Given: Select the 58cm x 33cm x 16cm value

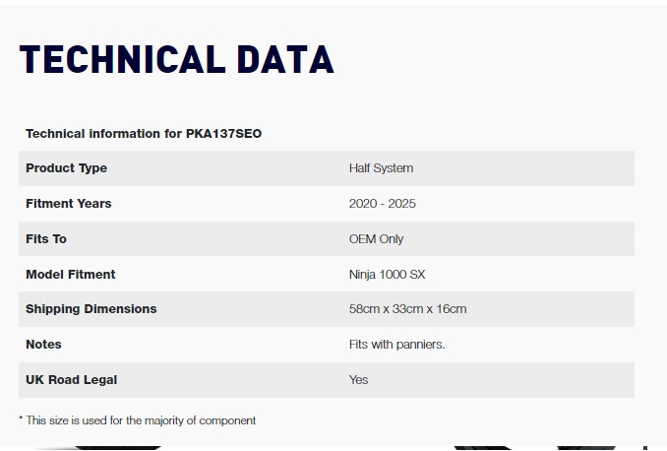Looking at the screenshot, I should (408, 309).
